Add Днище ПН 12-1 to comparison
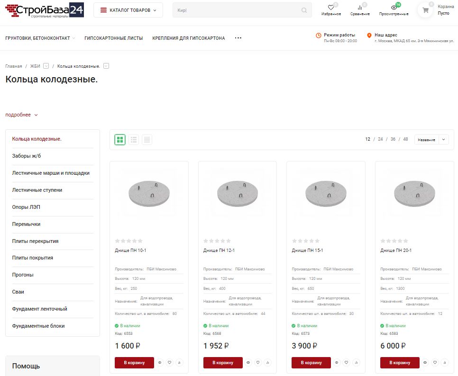 point(268,363)
